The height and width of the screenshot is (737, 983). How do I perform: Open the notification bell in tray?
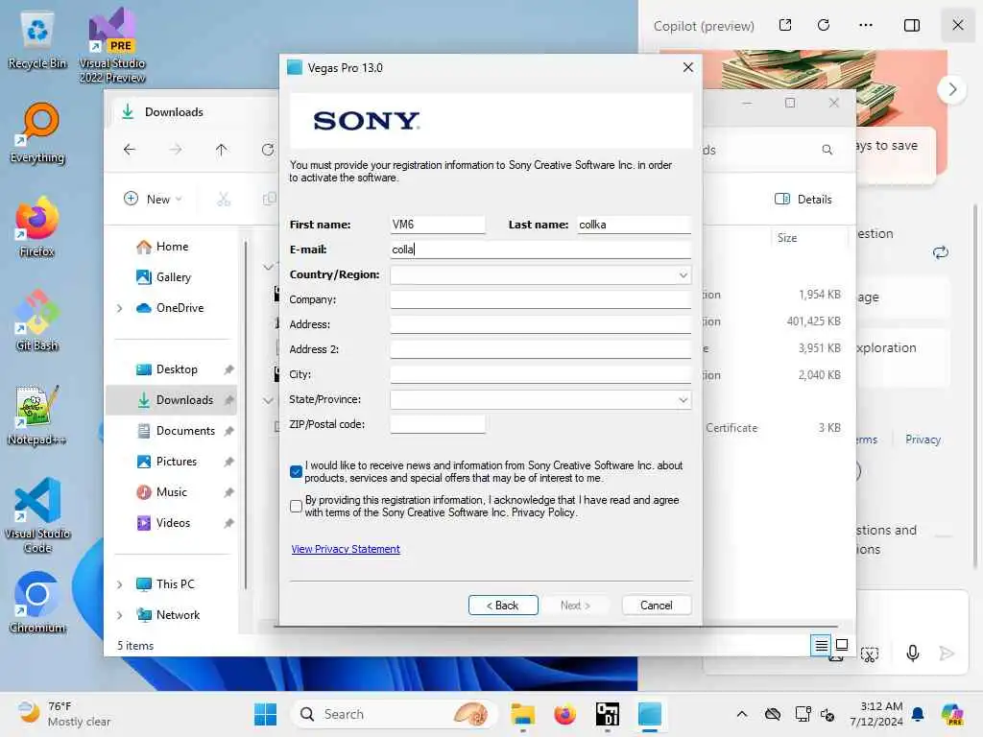click(917, 714)
